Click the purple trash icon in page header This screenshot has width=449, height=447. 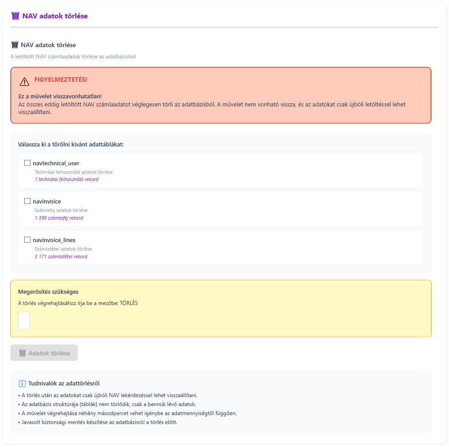pos(15,16)
